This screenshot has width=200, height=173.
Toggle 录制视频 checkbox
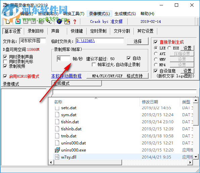click(x=5, y=66)
